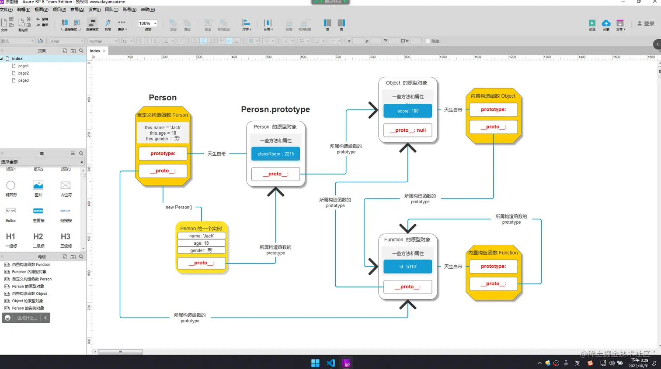The height and width of the screenshot is (369, 661).
Task: Open the File menu
Action: 7,10
